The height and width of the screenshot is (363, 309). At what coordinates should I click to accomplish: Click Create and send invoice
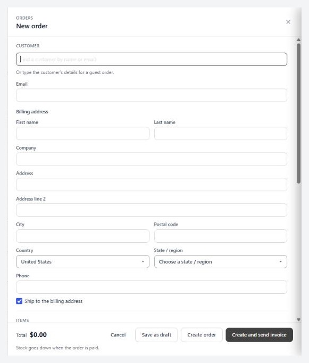pyautogui.click(x=260, y=335)
